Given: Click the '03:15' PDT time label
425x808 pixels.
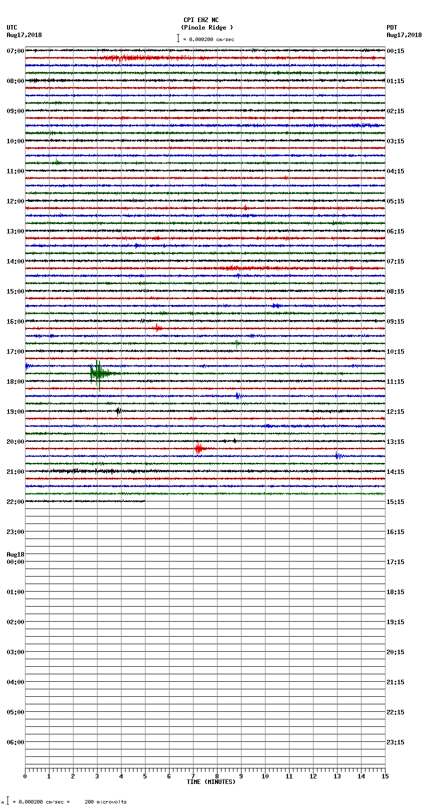Looking at the screenshot, I should point(395,141).
